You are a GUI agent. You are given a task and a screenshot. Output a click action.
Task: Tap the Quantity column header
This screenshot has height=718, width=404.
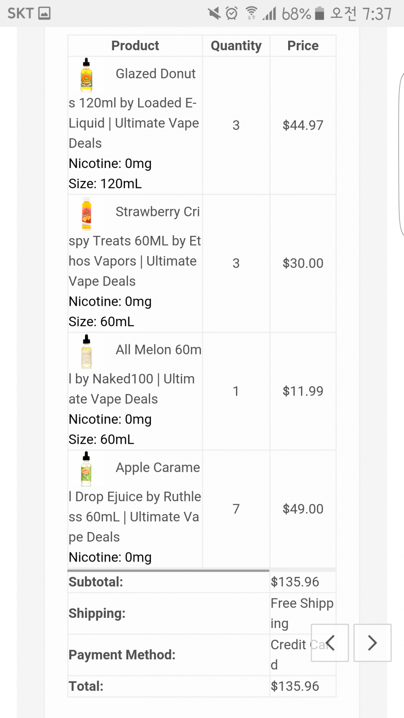(x=236, y=46)
